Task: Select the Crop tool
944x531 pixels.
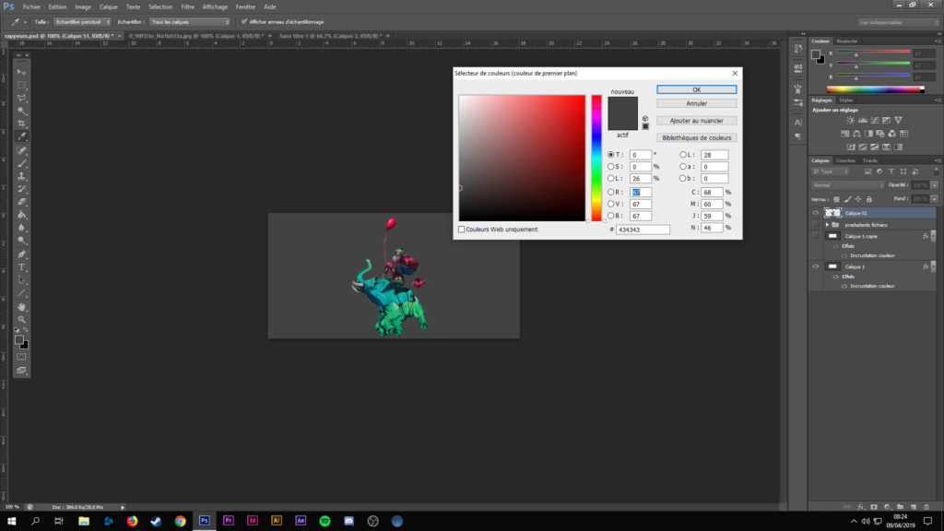Action: pos(22,124)
